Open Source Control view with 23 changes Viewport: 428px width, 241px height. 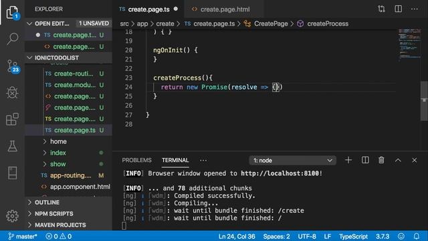pos(12,66)
